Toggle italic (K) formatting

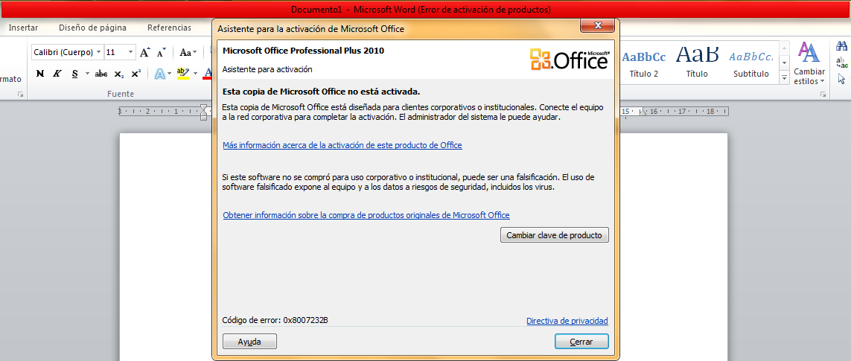click(x=57, y=73)
